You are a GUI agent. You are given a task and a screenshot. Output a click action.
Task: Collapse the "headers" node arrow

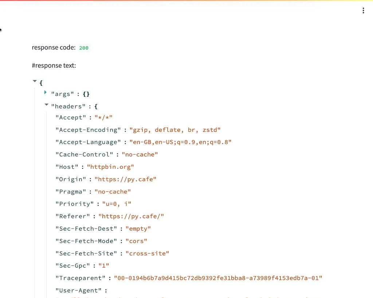pos(46,105)
